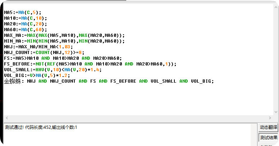Click inside the 测试通过 result message text

tap(41, 127)
